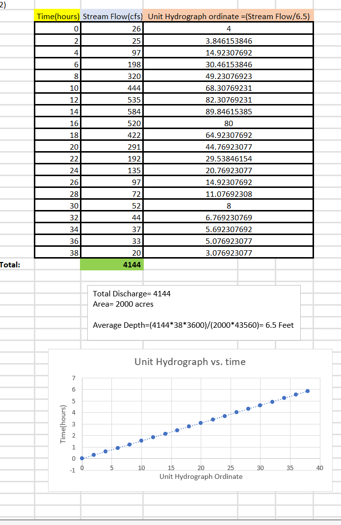Select stream flow value 320
Screen dimensions: 341x525
[x=112, y=76]
